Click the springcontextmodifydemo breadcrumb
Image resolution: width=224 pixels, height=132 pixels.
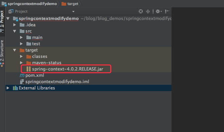coord(29,4)
